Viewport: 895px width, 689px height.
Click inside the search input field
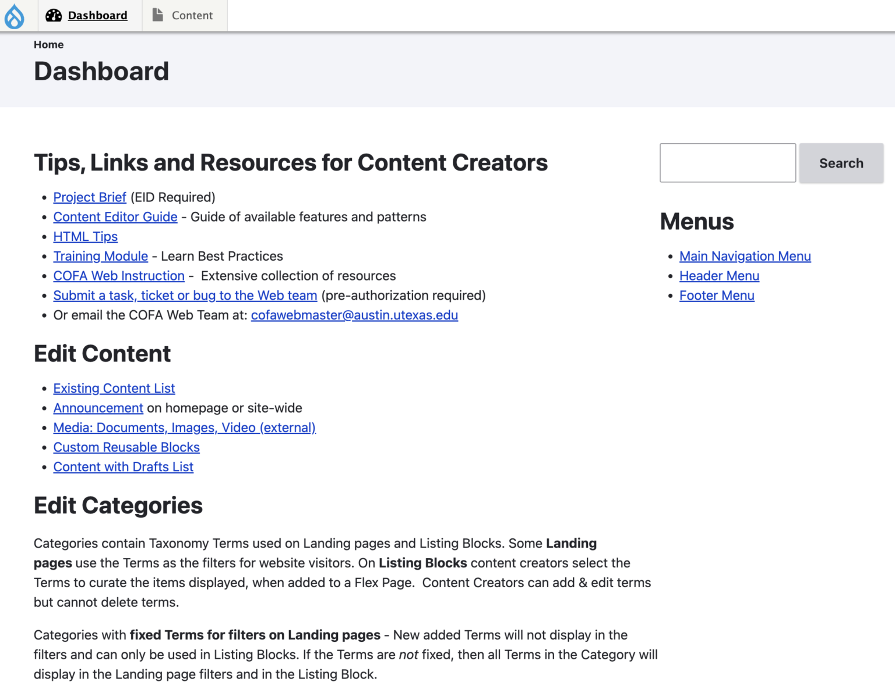727,163
